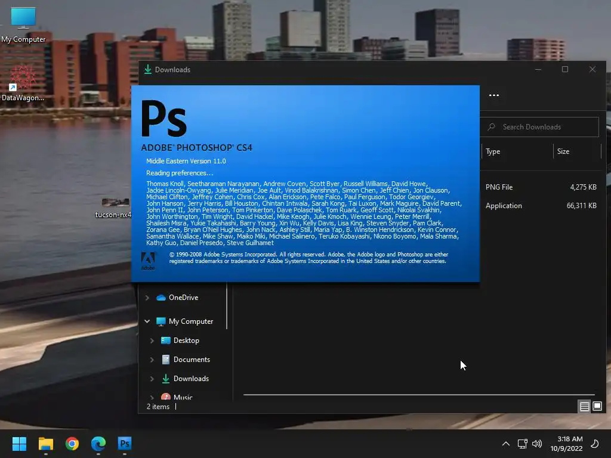Open the network status tray icon
Viewport: 611px width, 458px height.
point(522,444)
